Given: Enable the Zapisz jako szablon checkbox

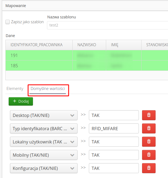Looking at the screenshot, I should [x=8, y=22].
